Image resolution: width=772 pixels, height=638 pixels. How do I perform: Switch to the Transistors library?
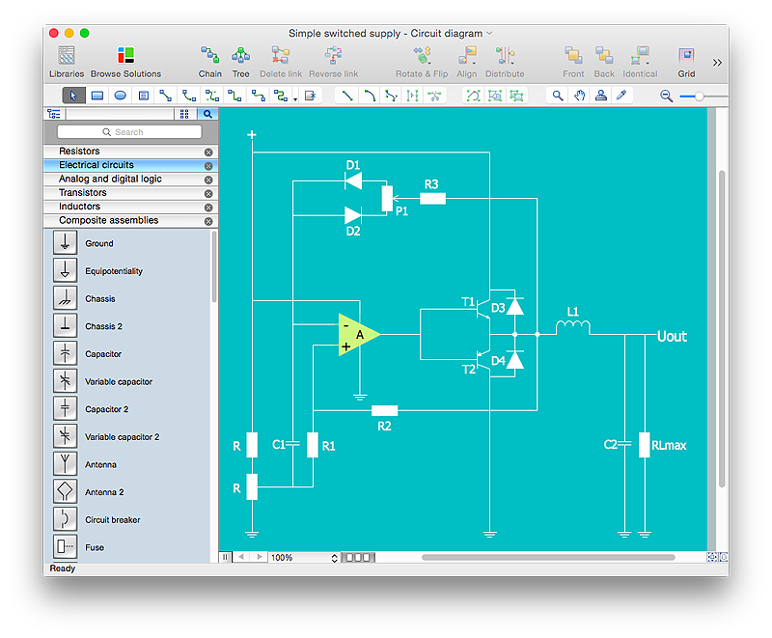pos(83,193)
